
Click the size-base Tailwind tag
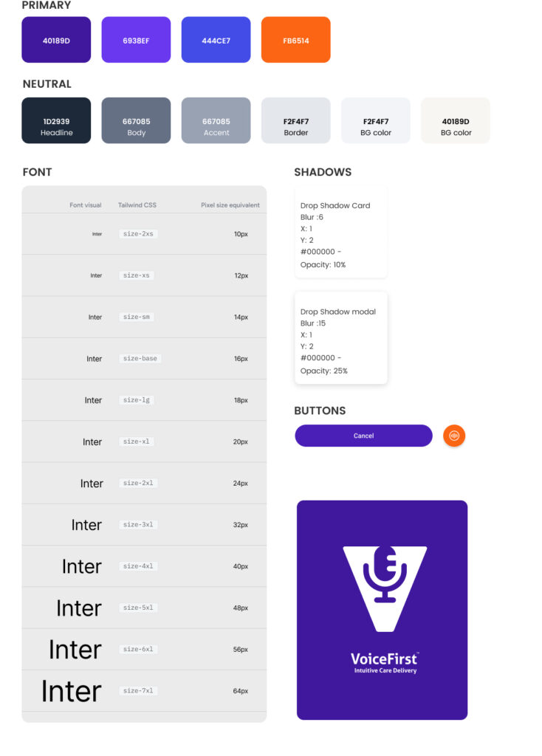(x=140, y=359)
